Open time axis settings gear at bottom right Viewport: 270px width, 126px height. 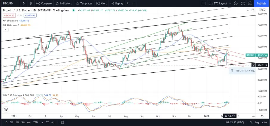pyautogui.click(x=262, y=116)
